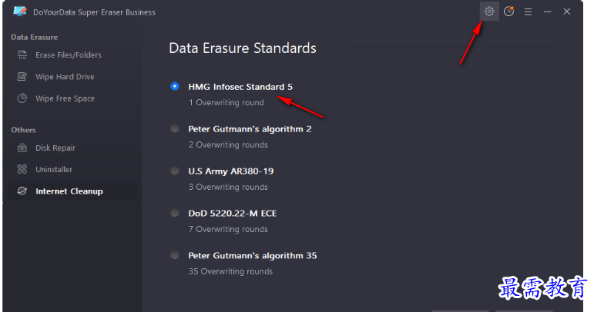Open the settings gear icon

coord(489,12)
